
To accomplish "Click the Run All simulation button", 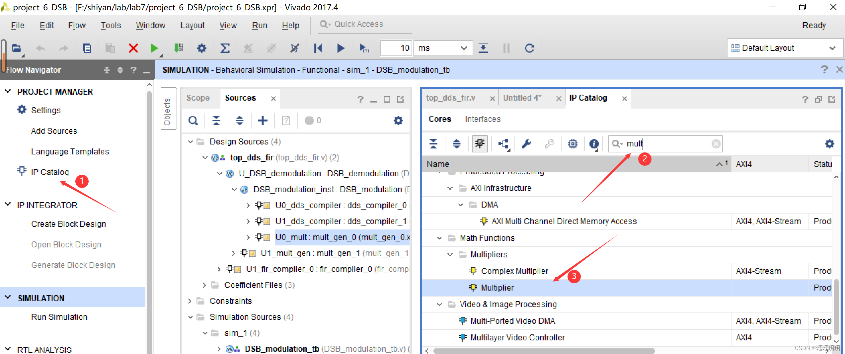I will (341, 48).
